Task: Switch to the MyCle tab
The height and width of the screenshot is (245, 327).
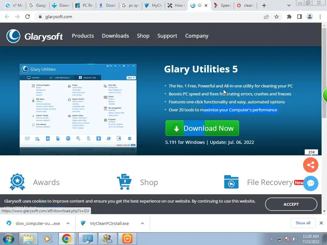Action: (154, 5)
